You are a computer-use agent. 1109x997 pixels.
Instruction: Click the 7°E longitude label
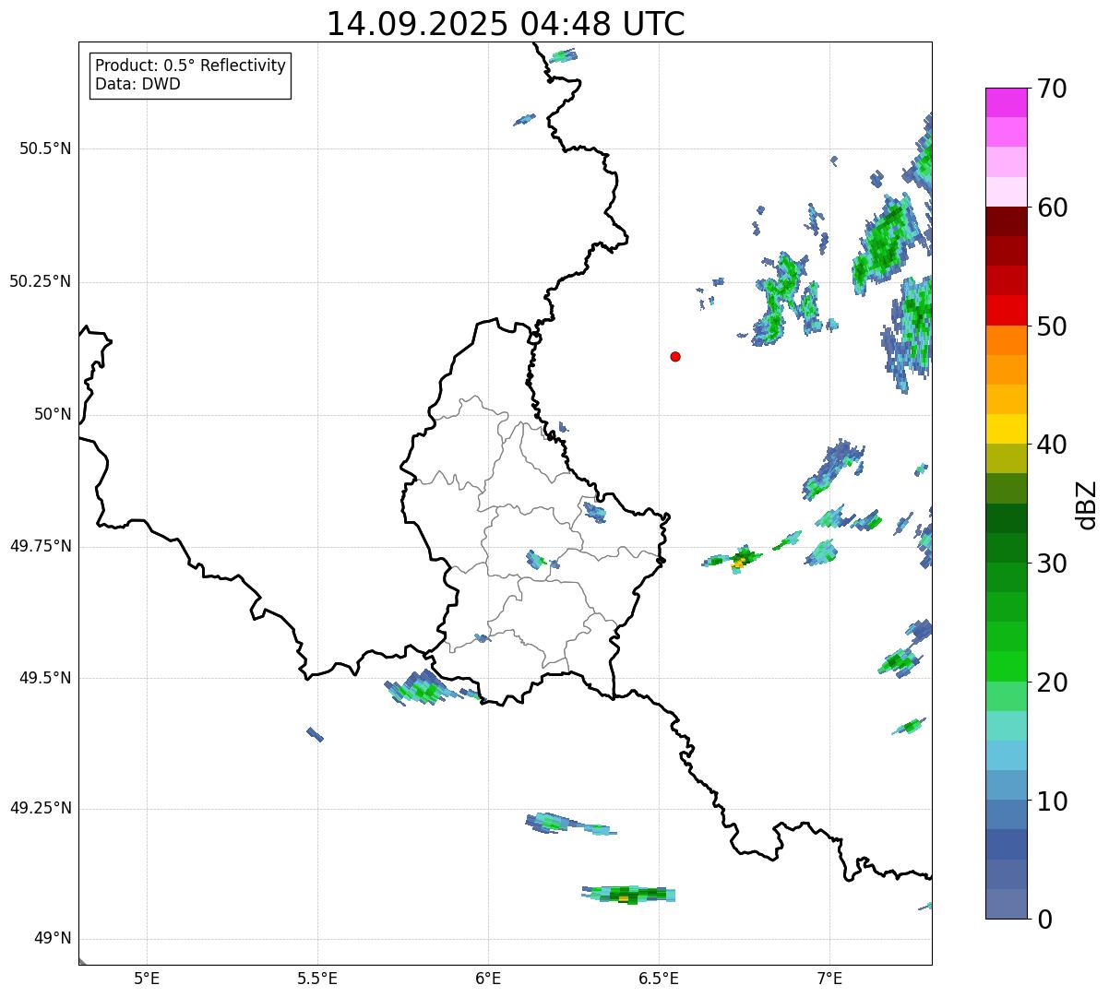coord(829,978)
